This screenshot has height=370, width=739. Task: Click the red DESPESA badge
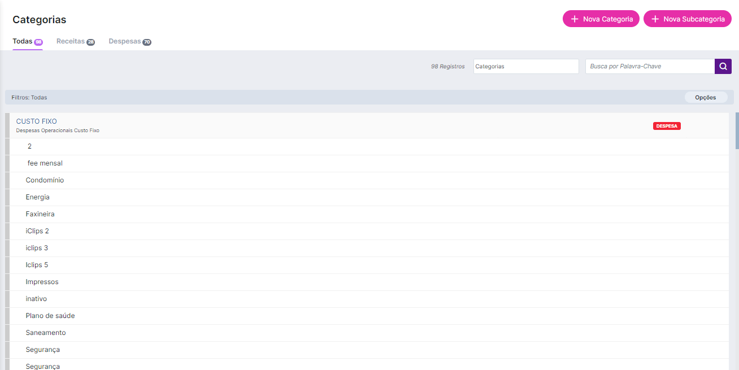pos(667,125)
